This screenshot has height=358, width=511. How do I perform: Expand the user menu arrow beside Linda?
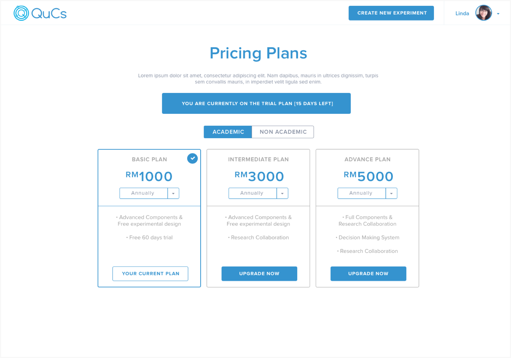click(x=498, y=14)
